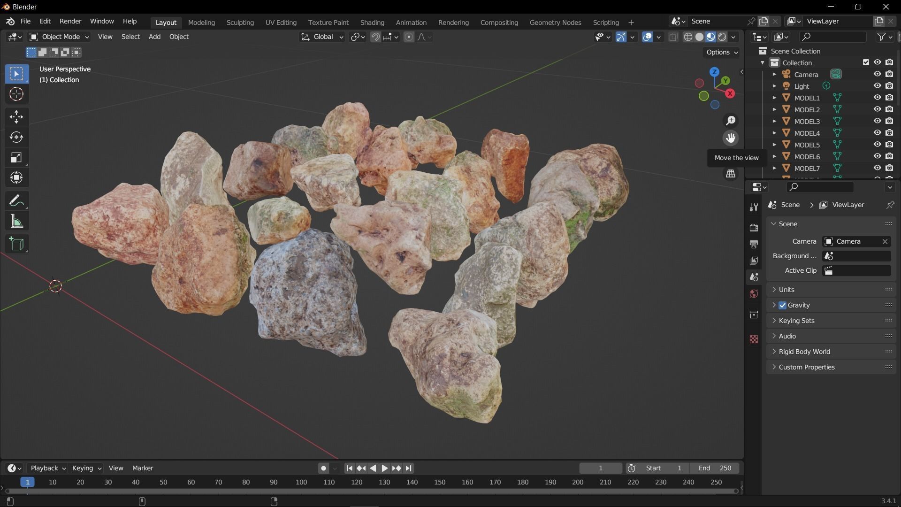Hide MODEL4 in viewport via eye icon
The height and width of the screenshot is (507, 901).
[877, 133]
